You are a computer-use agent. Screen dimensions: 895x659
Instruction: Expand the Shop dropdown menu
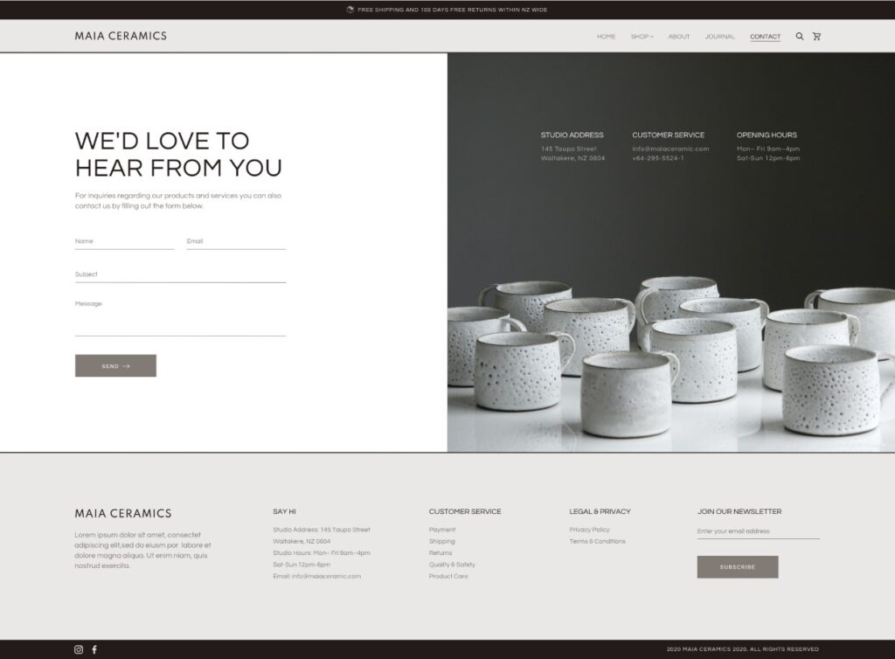642,37
